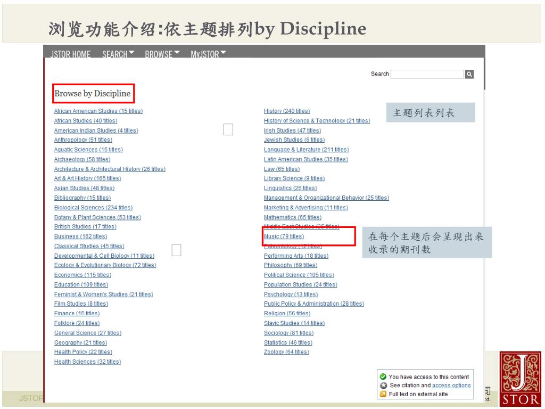545x409 pixels.
Task: Open the BROWSE dropdown menu
Action: (x=162, y=54)
